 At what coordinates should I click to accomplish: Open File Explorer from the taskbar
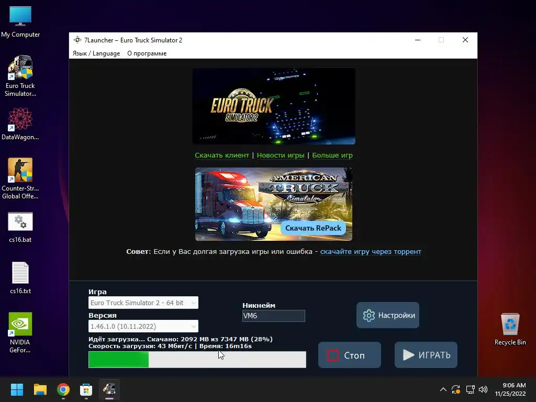pos(40,389)
